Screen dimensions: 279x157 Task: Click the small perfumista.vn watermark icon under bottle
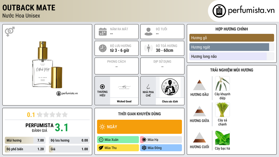pyautogui.click(x=59, y=93)
